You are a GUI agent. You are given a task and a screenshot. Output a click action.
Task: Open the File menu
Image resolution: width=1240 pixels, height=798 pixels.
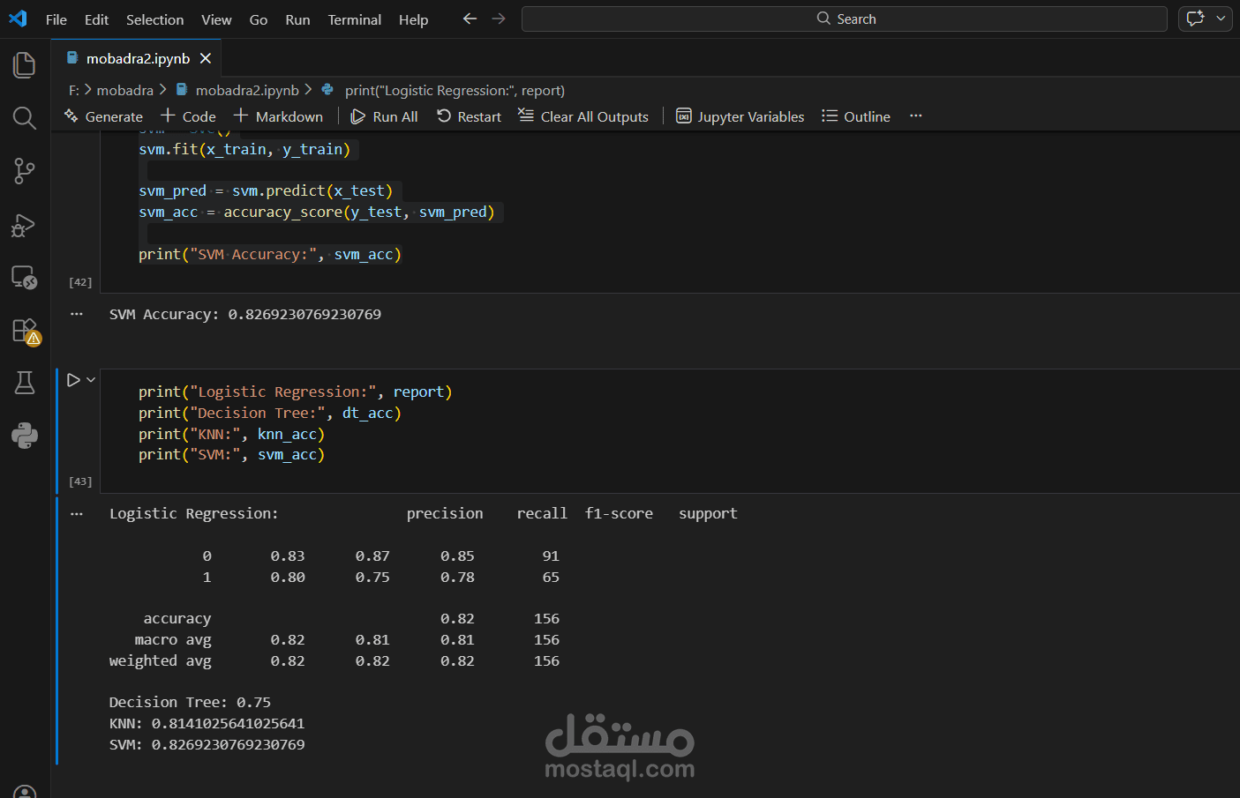click(56, 19)
